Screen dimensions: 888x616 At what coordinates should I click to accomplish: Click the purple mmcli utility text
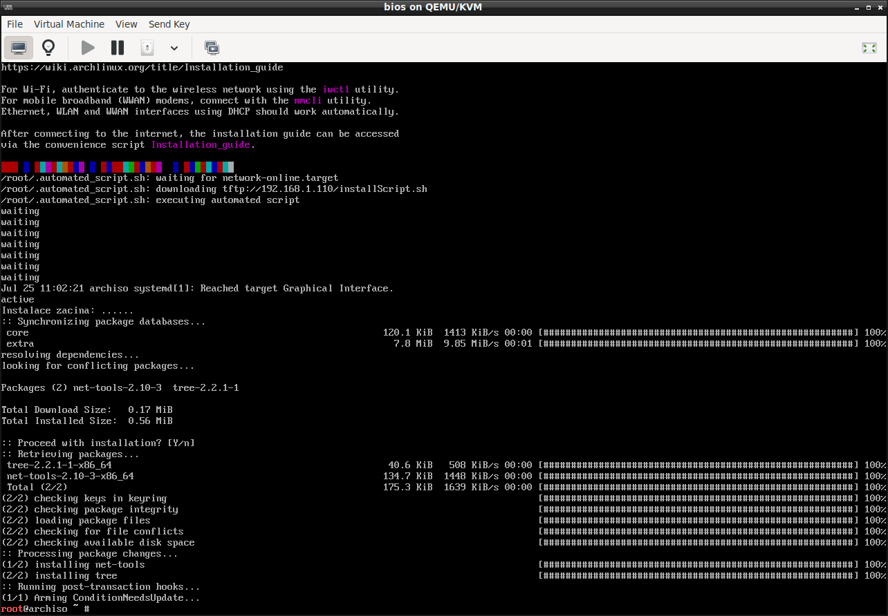(307, 101)
